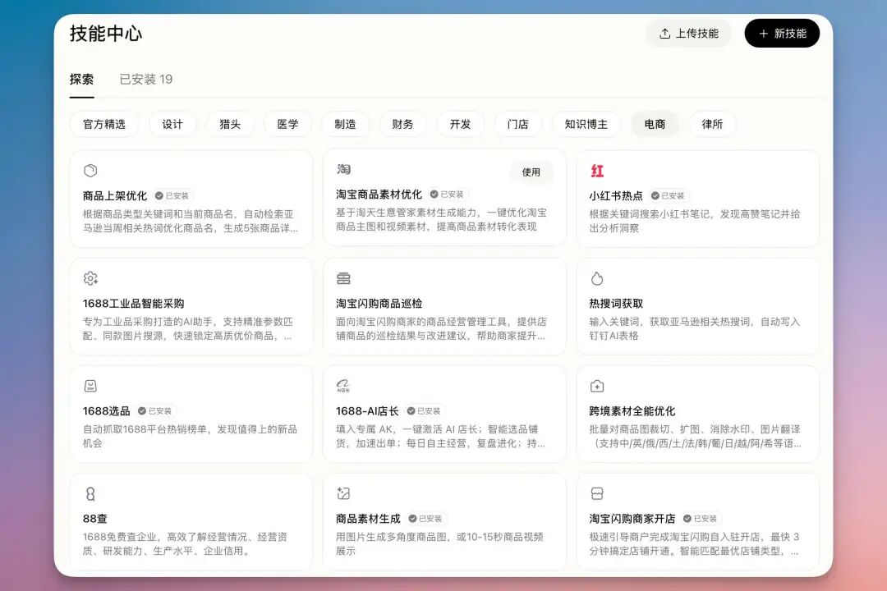Switch to the 已安装 tab

click(145, 80)
